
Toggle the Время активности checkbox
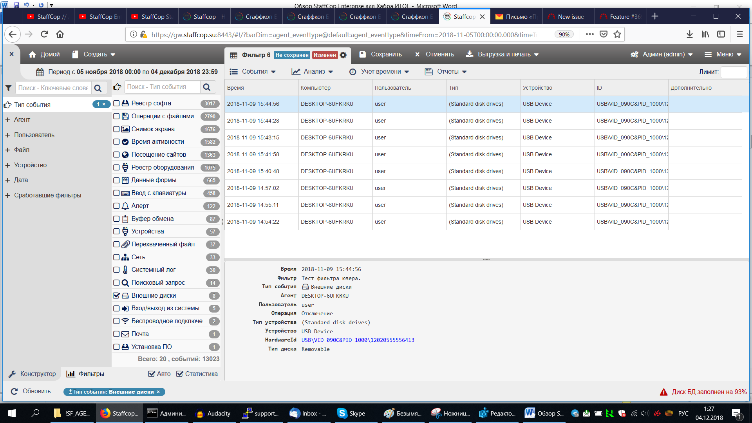(x=116, y=141)
